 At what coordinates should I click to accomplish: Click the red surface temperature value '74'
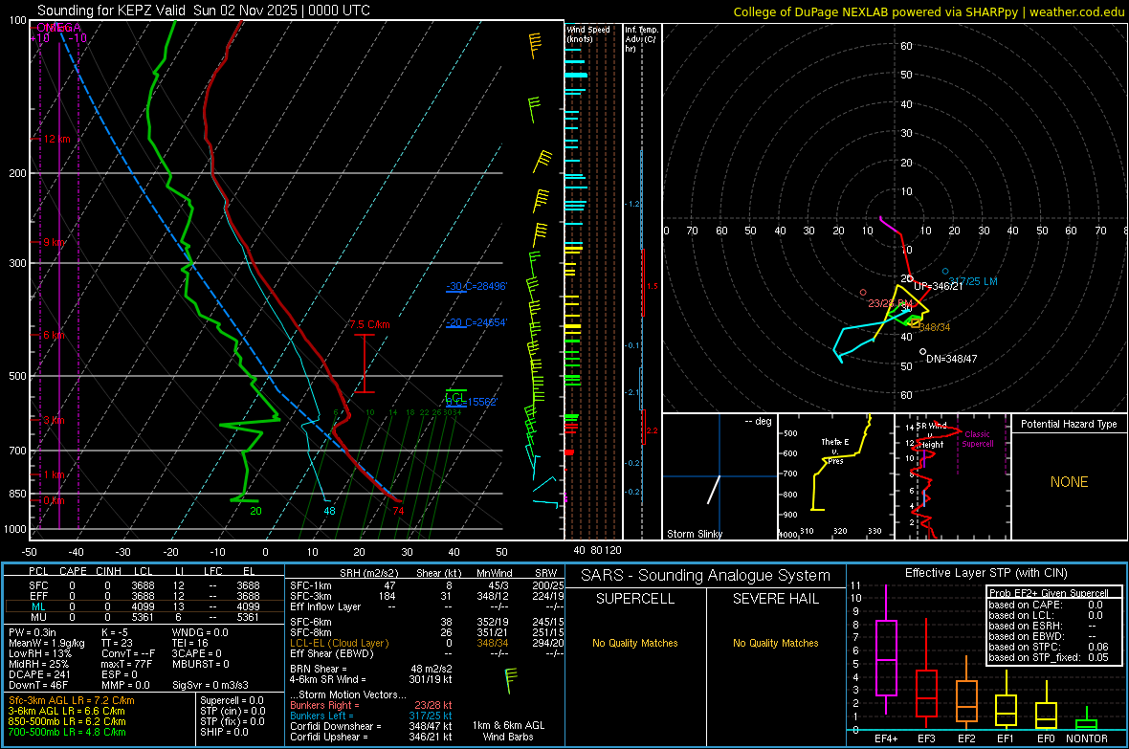[x=398, y=512]
